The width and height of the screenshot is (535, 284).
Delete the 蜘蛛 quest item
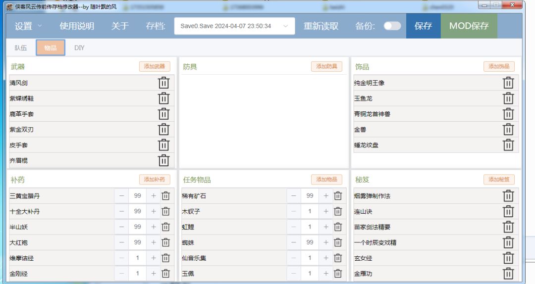point(338,242)
